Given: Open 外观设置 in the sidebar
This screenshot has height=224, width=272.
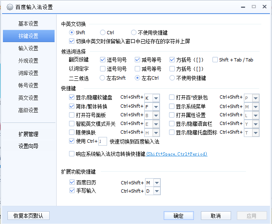Looking at the screenshot, I should click(x=28, y=61).
